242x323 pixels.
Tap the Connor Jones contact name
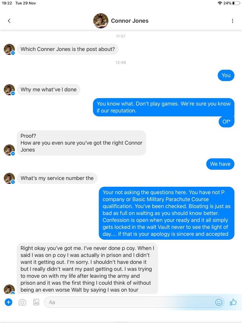(x=130, y=21)
